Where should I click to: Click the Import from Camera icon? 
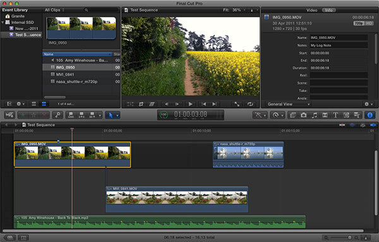click(x=9, y=115)
